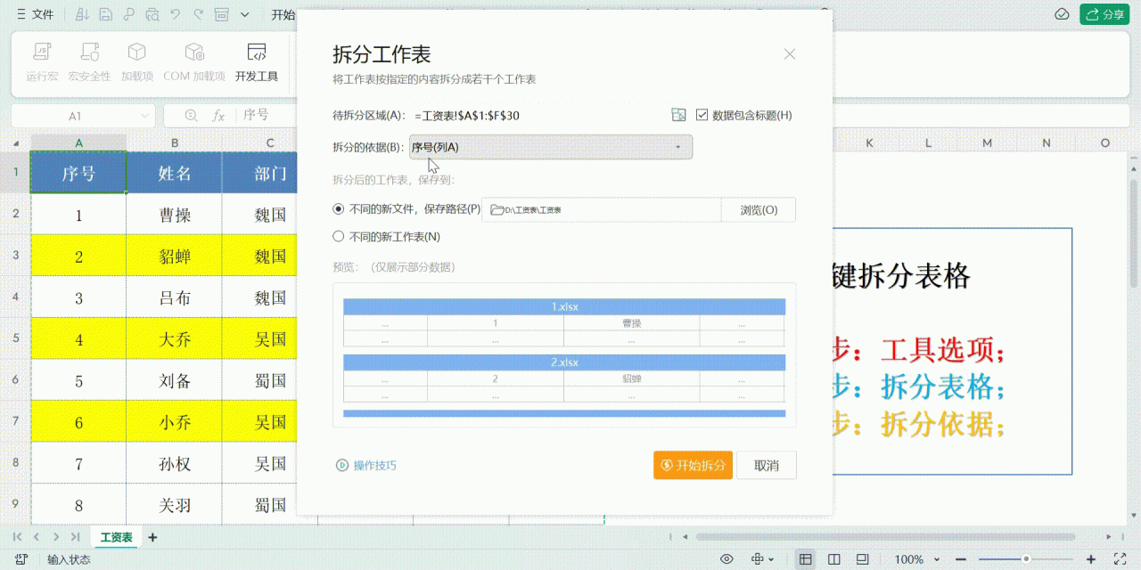The image size is (1141, 570).
Task: Click the 1.xlsx preview header
Action: [x=564, y=306]
